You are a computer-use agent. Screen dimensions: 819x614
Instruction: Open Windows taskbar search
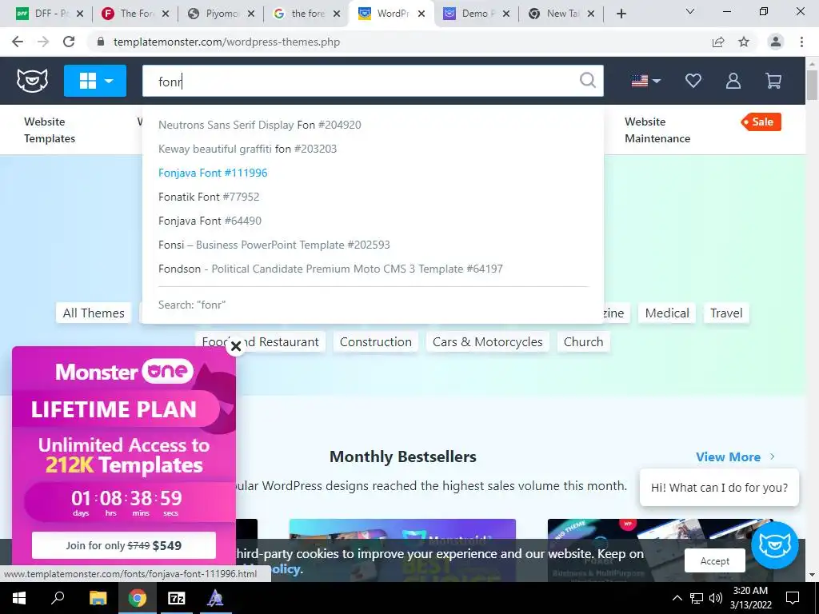pyautogui.click(x=58, y=598)
